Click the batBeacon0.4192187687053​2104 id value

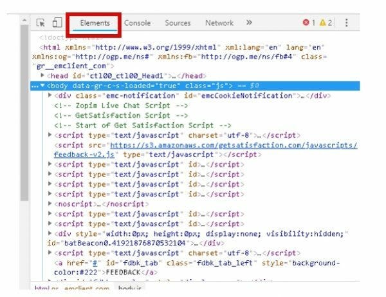tap(125, 244)
